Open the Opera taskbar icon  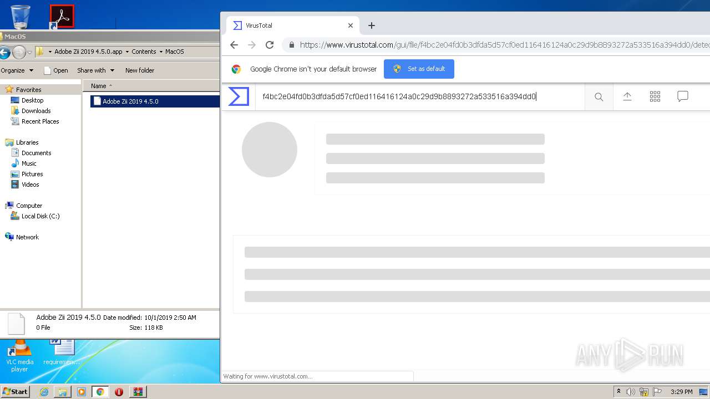(x=119, y=392)
